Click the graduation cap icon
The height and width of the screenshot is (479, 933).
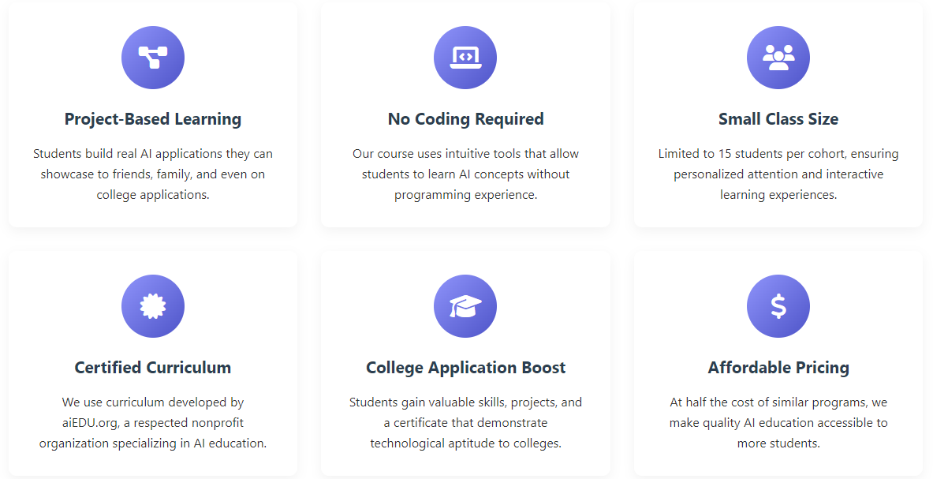pyautogui.click(x=465, y=306)
